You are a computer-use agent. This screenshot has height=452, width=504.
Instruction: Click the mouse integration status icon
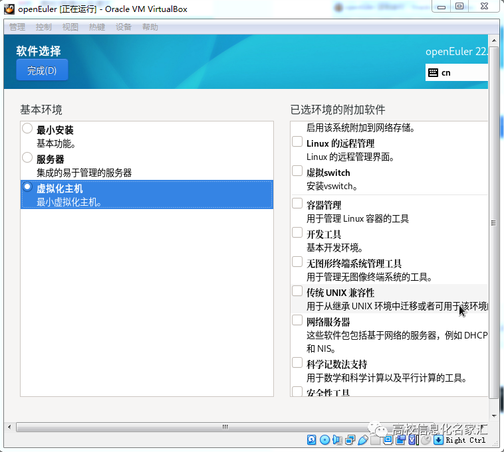coord(426,440)
